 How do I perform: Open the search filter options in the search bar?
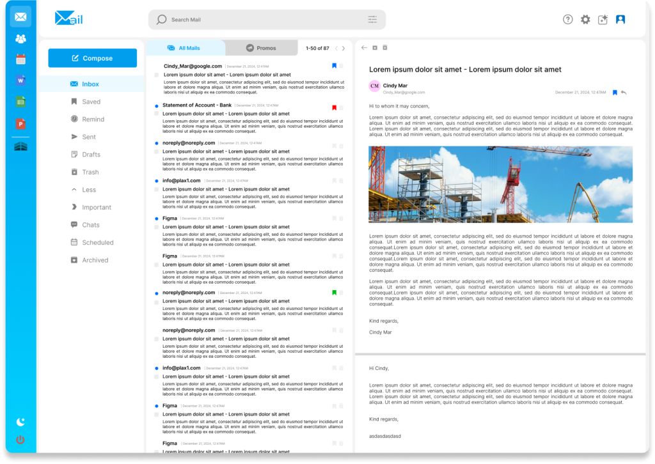click(x=372, y=20)
